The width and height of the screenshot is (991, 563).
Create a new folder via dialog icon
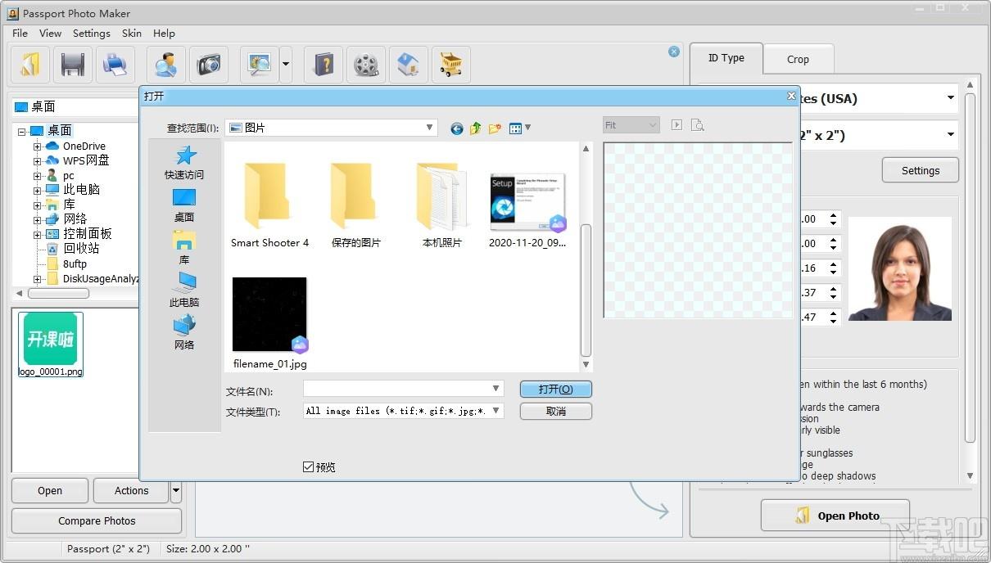point(495,128)
